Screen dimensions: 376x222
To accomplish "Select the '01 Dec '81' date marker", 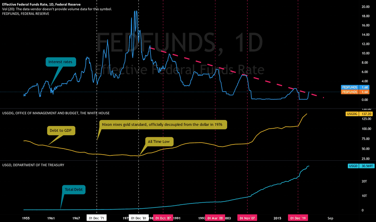I will coord(139,218).
